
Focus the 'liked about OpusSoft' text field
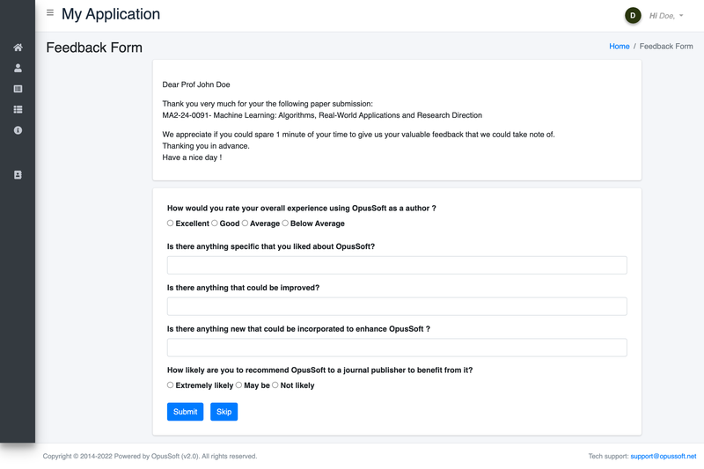point(397,265)
